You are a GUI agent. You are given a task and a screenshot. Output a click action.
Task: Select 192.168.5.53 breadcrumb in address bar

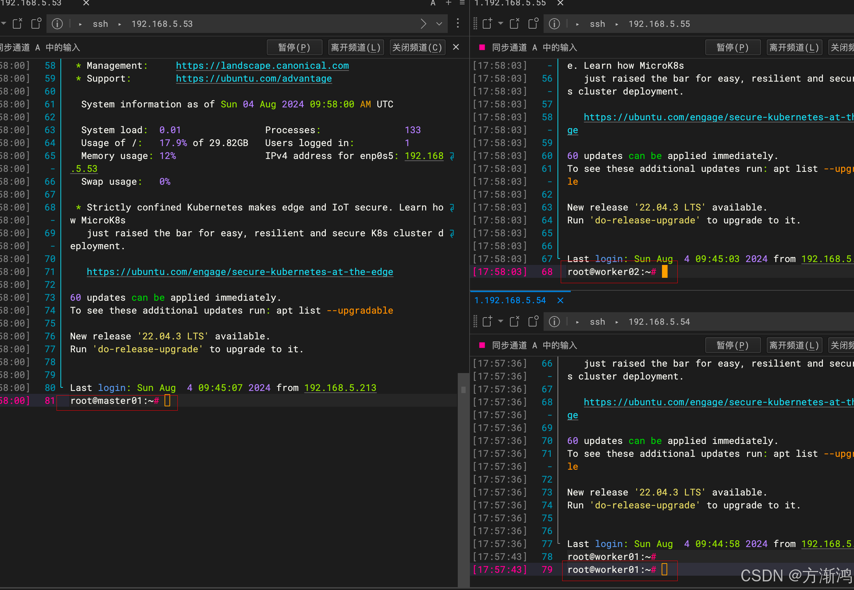(162, 24)
